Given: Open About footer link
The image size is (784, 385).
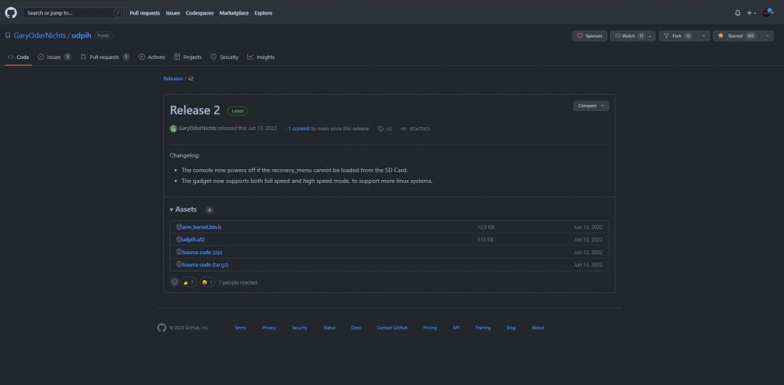Looking at the screenshot, I should pyautogui.click(x=537, y=328).
